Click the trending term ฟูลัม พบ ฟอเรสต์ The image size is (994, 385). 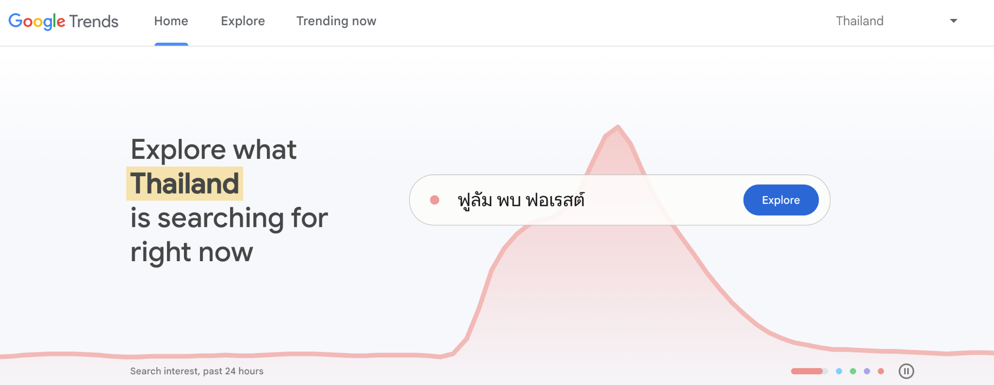[522, 200]
